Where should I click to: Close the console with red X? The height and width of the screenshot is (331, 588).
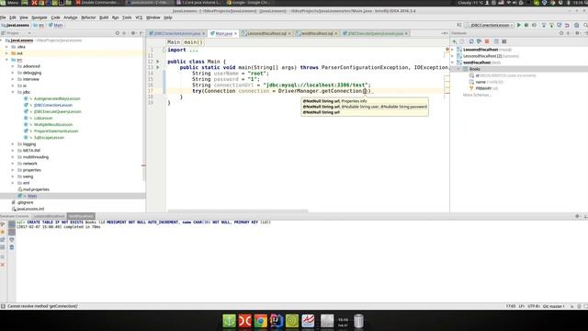pos(3,265)
